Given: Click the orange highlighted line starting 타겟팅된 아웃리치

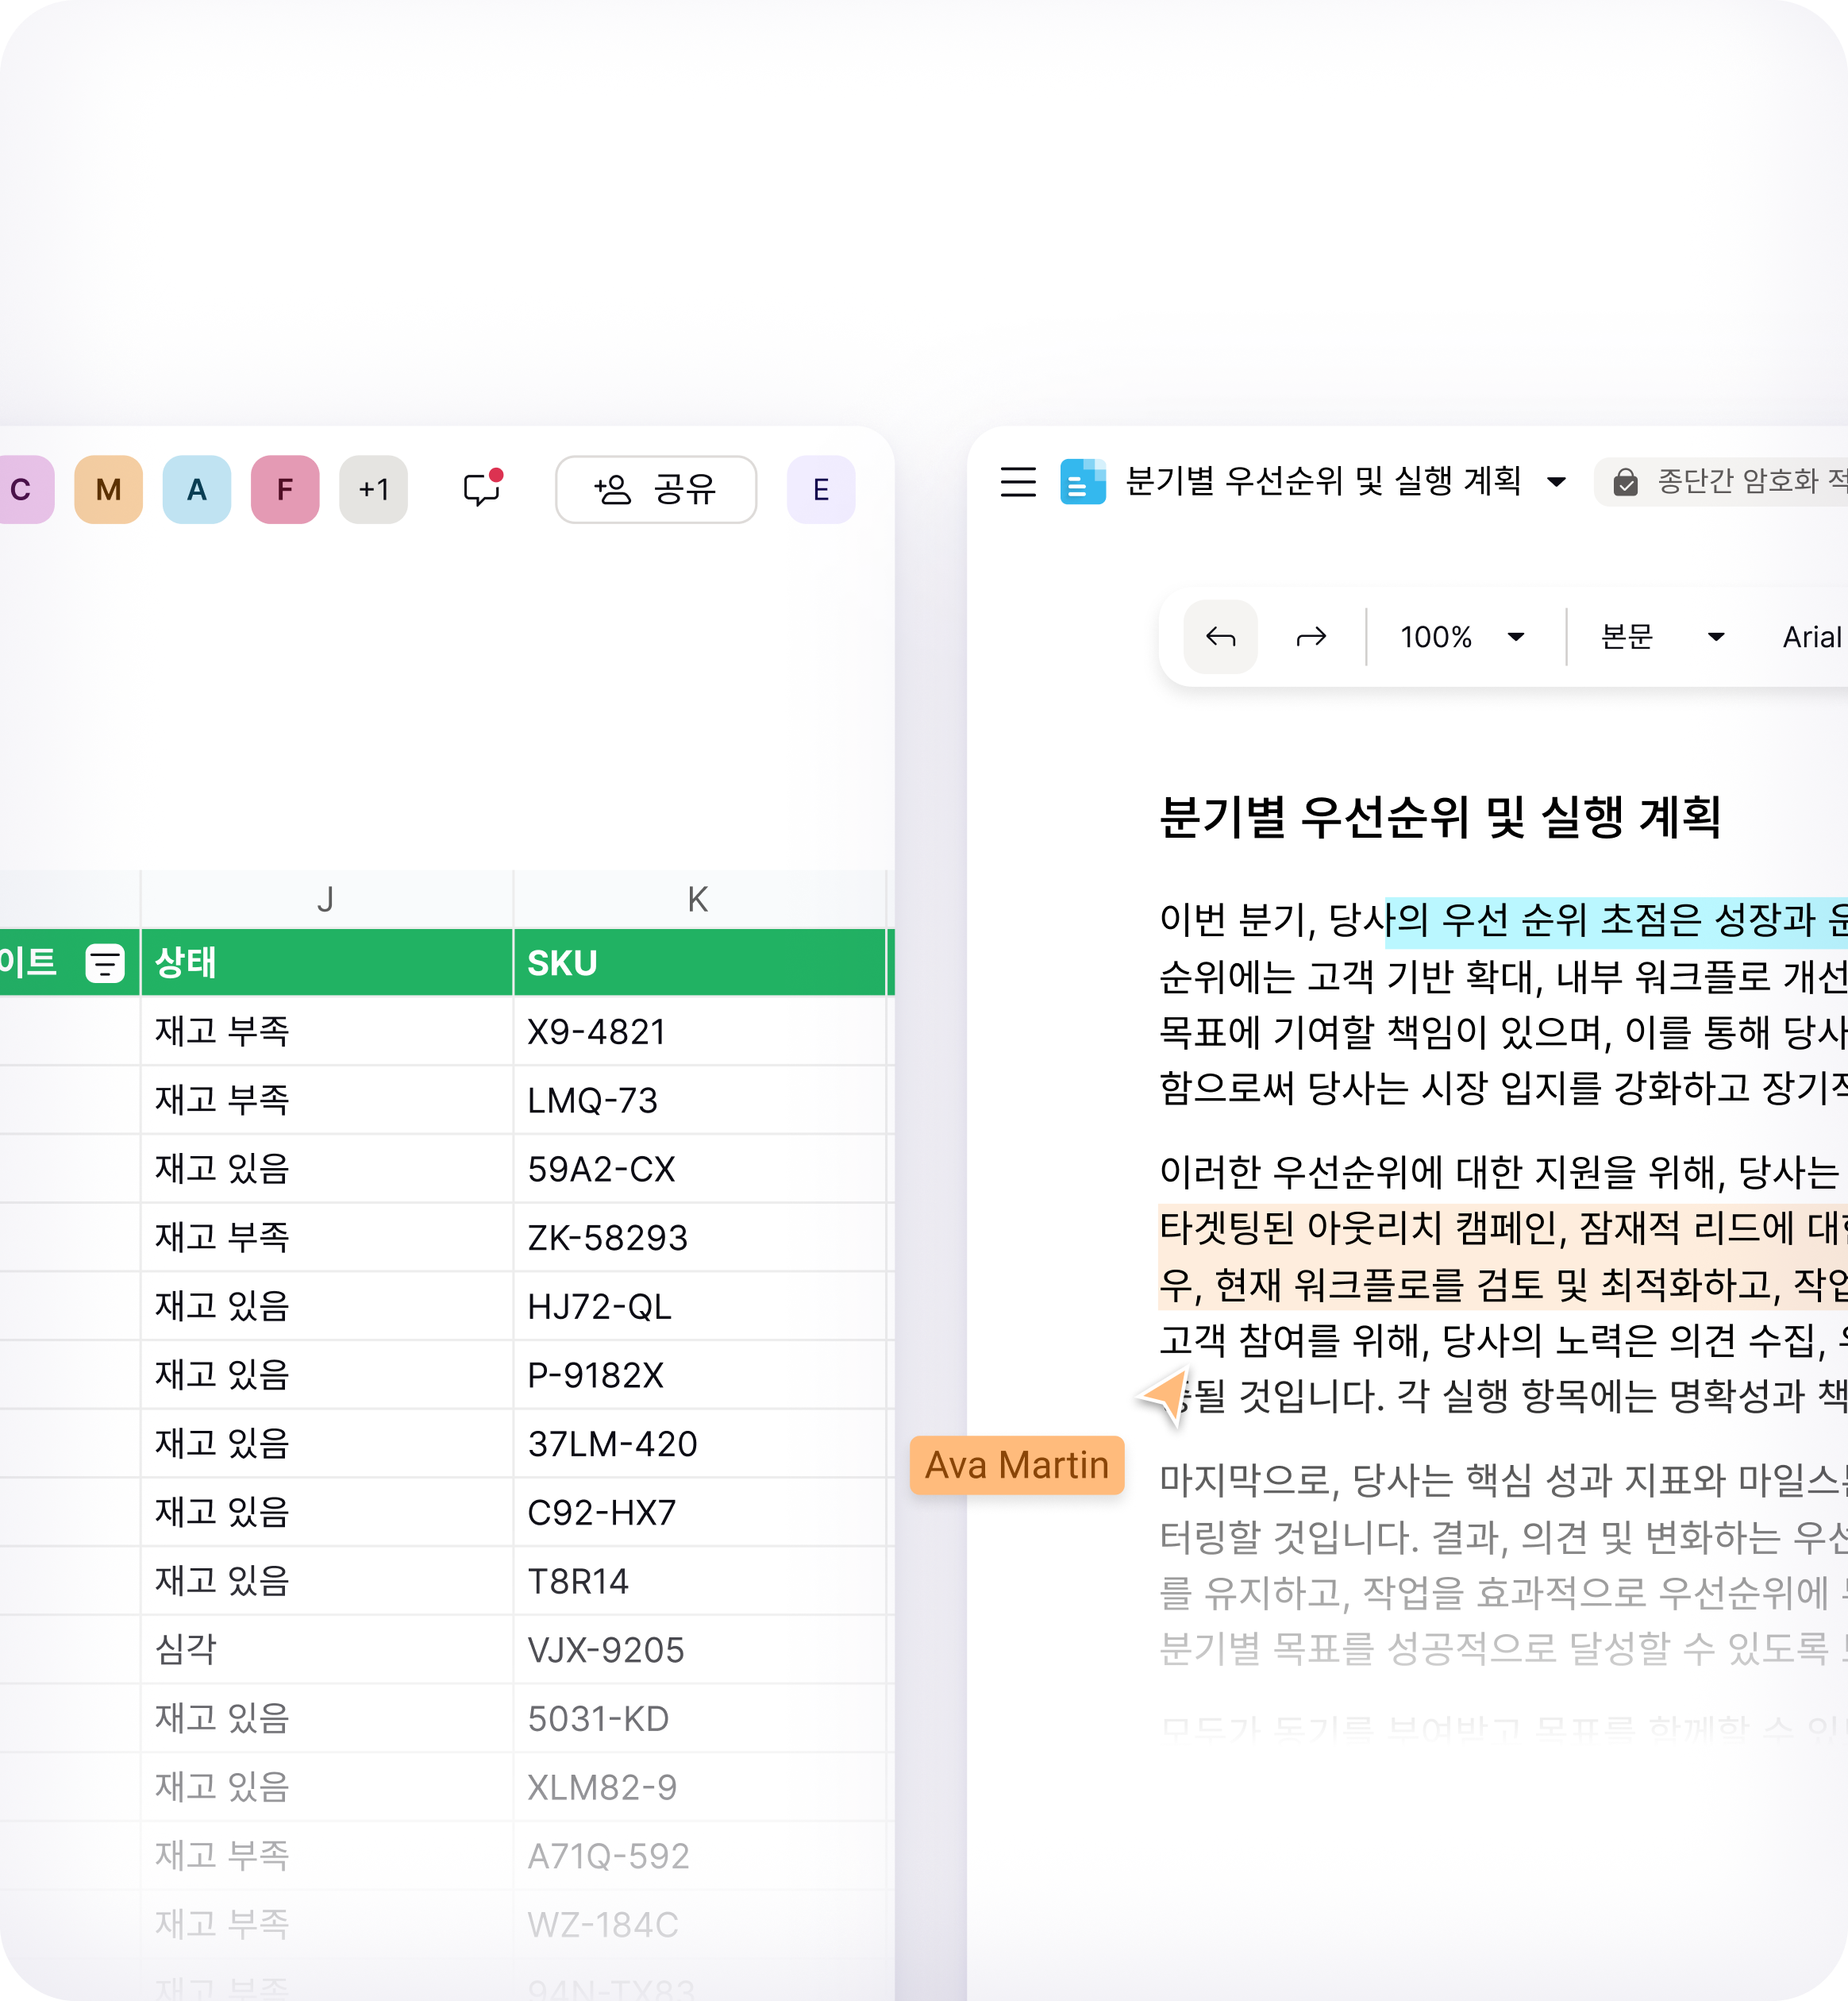Looking at the screenshot, I should tap(1503, 1228).
